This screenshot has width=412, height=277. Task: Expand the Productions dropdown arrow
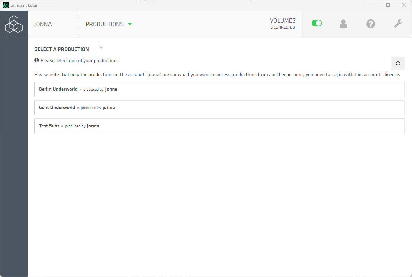tap(130, 24)
